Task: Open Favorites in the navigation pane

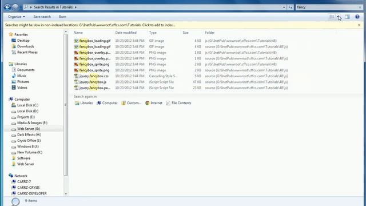Action: point(21,34)
